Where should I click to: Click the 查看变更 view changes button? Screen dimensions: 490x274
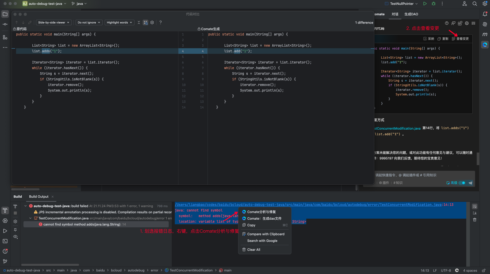(x=460, y=39)
